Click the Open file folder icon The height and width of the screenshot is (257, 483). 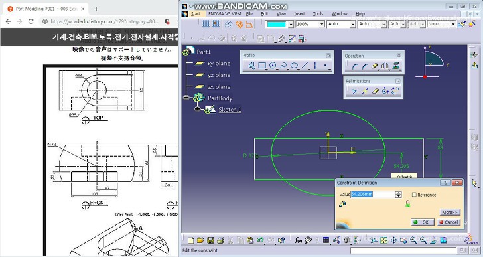[200, 240]
